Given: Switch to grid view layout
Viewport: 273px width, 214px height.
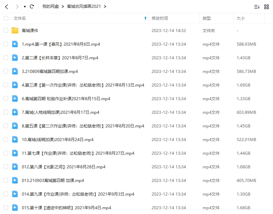Looking at the screenshot, I should point(267,6).
